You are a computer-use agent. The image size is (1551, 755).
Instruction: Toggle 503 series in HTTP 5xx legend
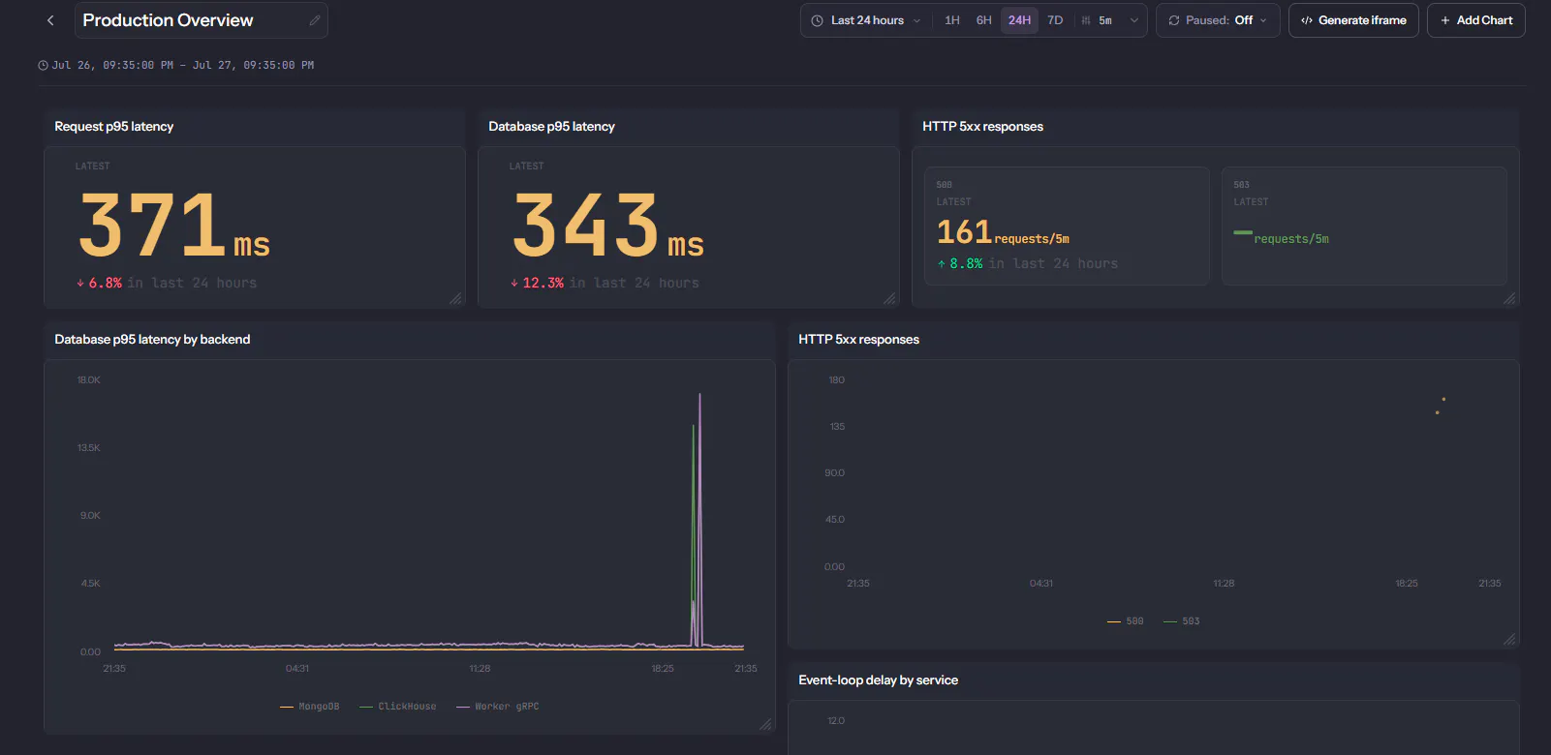tap(1182, 621)
